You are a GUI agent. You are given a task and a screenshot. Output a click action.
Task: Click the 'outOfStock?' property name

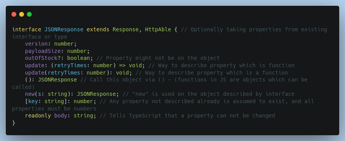pyautogui.click(x=43, y=58)
